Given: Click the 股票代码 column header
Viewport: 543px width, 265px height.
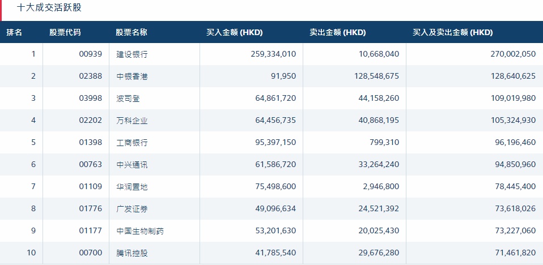Looking at the screenshot, I should [65, 32].
